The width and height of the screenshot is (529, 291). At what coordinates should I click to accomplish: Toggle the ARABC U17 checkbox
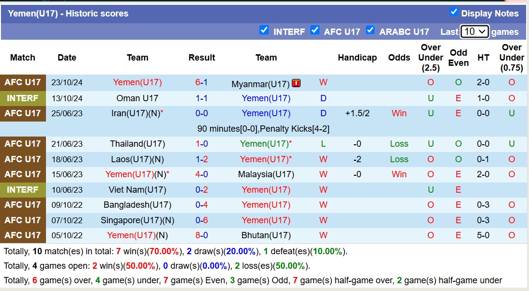(370, 30)
